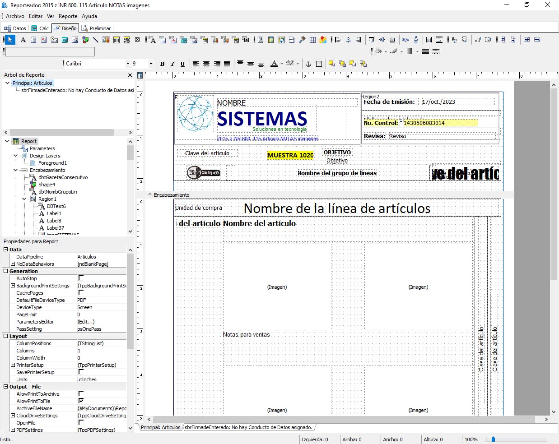Image resolution: width=559 pixels, height=444 pixels.
Task: Collapse the Generation property group
Action: click(6, 271)
